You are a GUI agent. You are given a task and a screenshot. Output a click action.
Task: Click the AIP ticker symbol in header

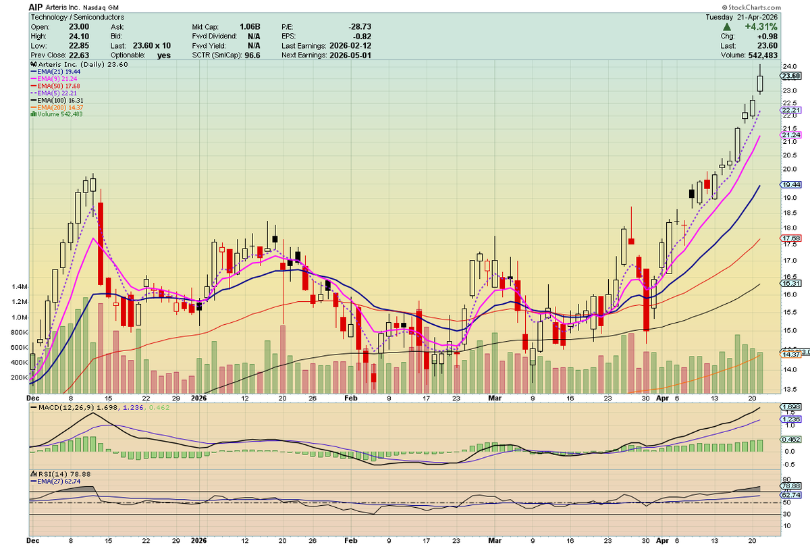tap(37, 6)
